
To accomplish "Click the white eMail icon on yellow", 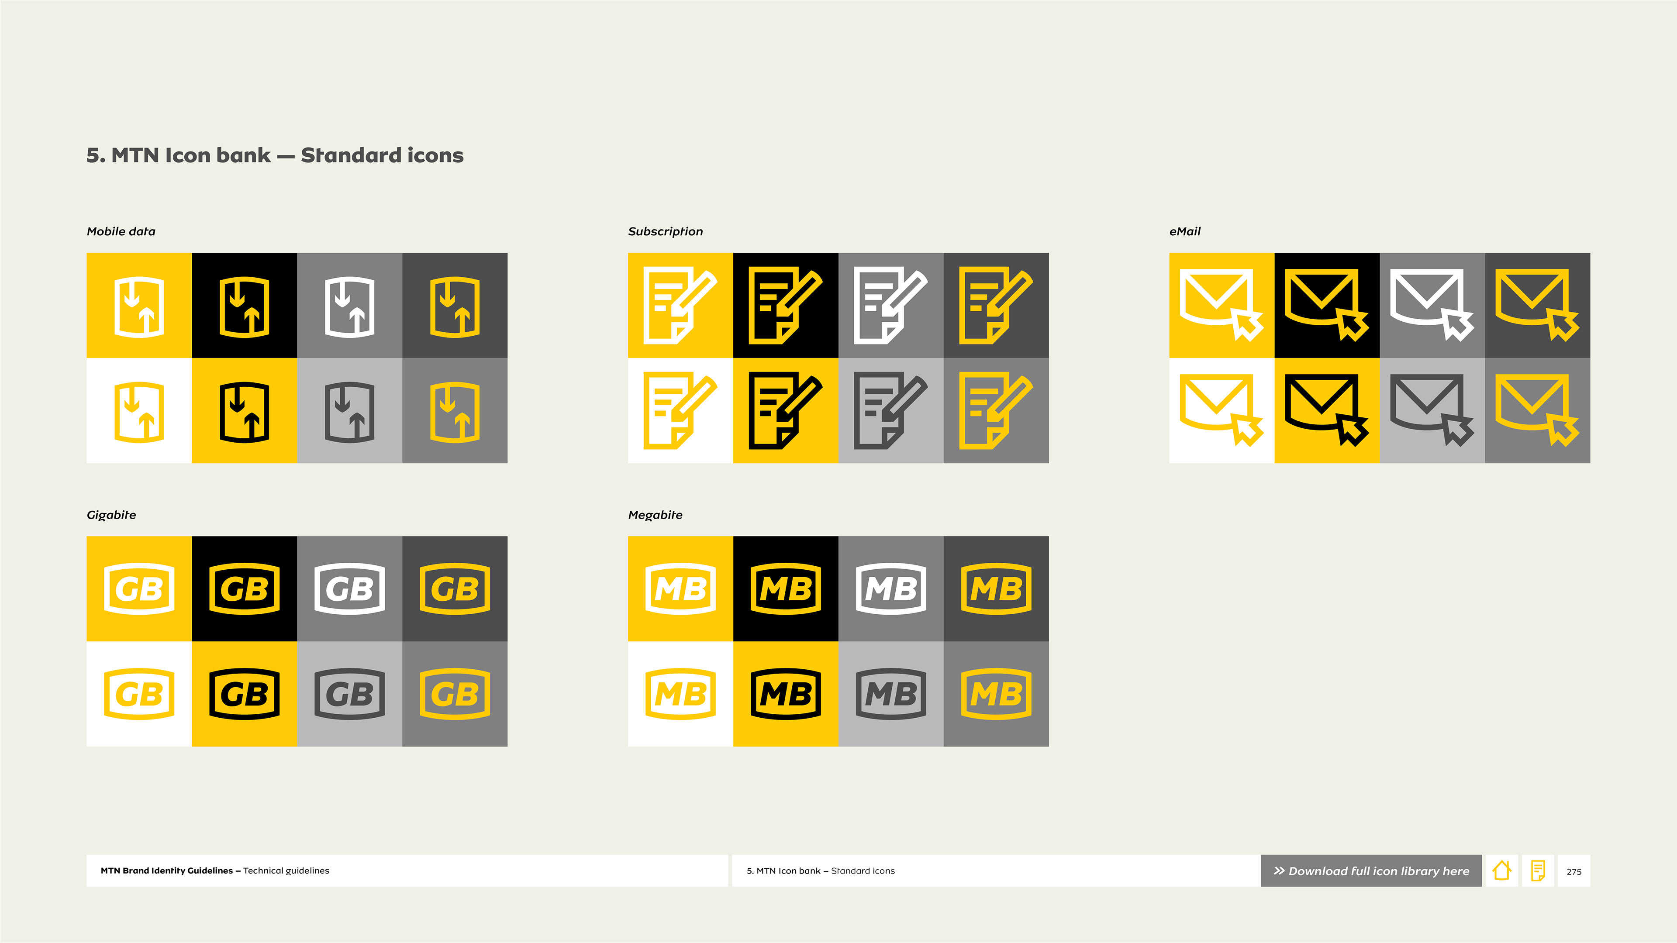I will click(x=1222, y=305).
